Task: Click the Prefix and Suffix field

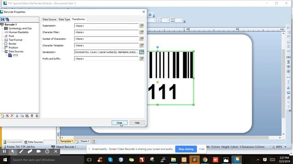Action: point(106,59)
